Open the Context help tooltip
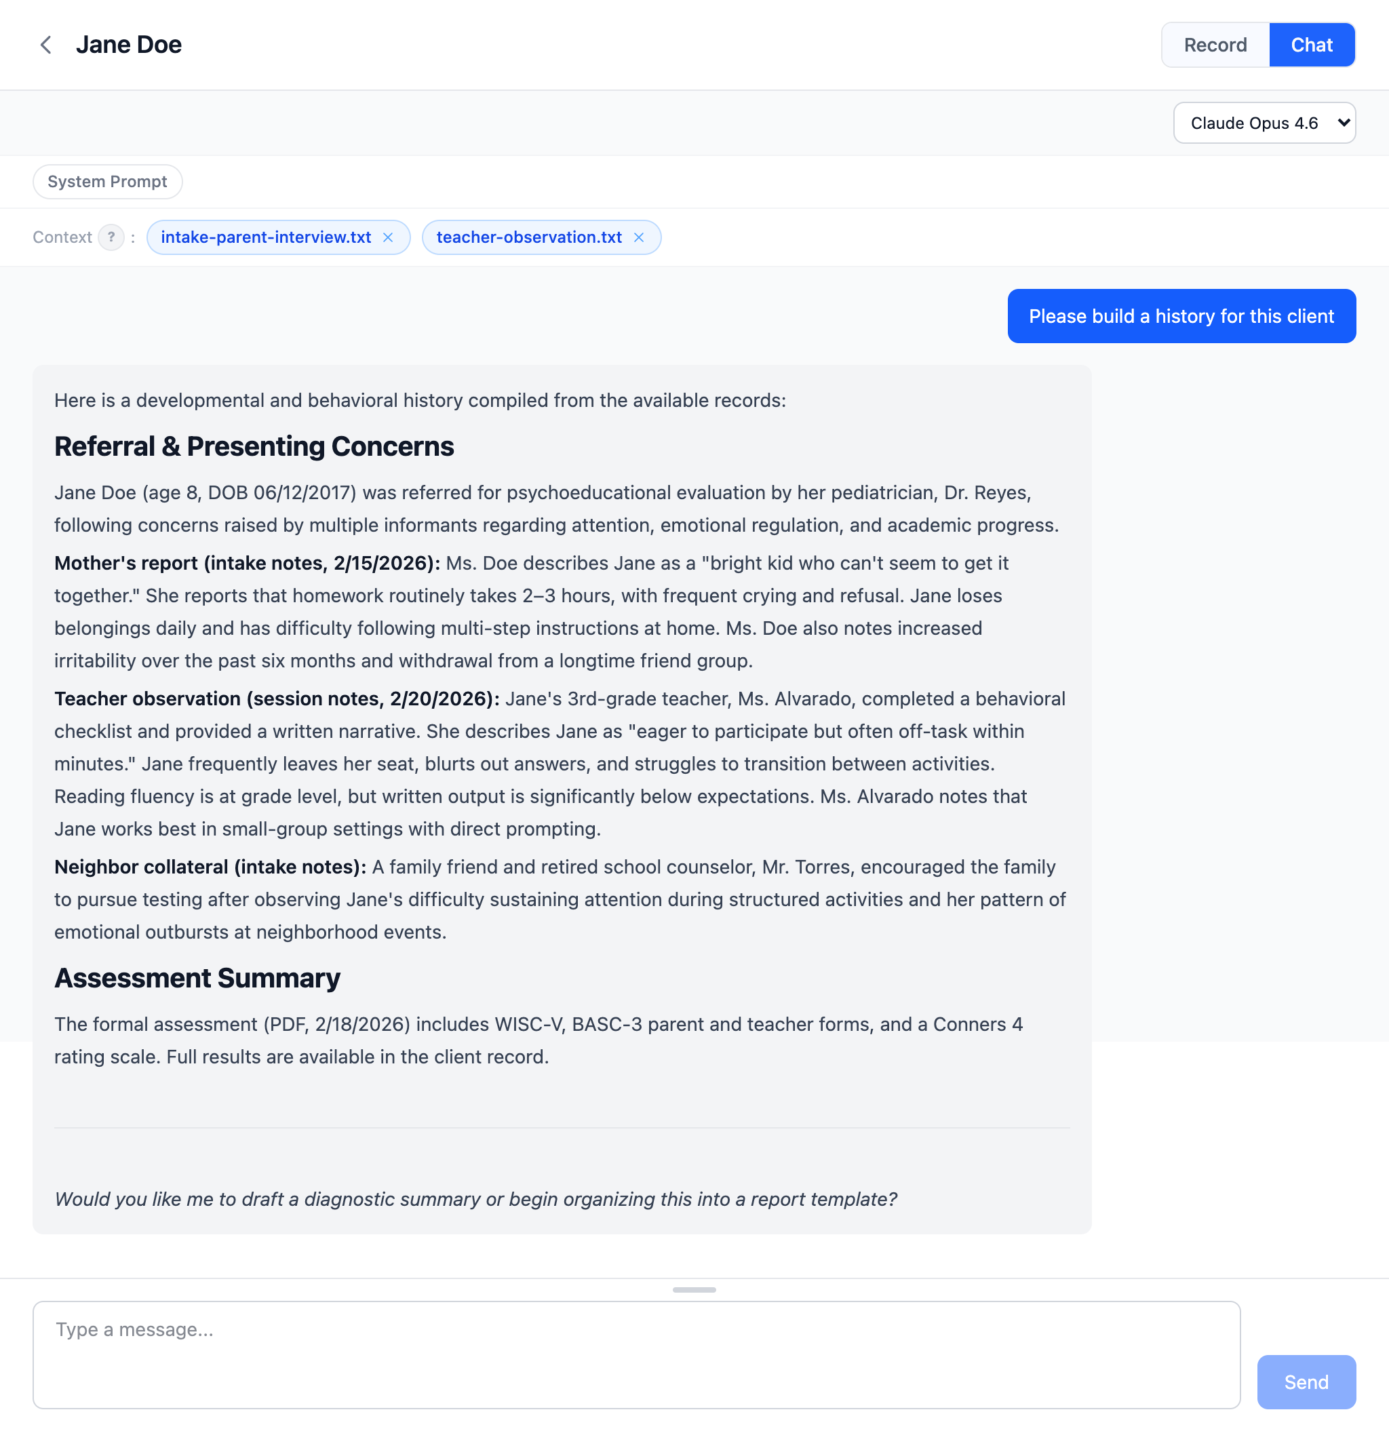The width and height of the screenshot is (1389, 1431). (111, 237)
